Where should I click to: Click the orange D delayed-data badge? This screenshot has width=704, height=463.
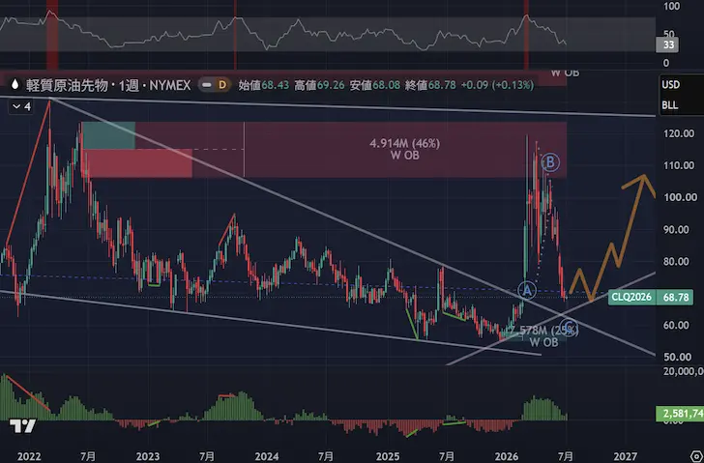click(x=222, y=84)
